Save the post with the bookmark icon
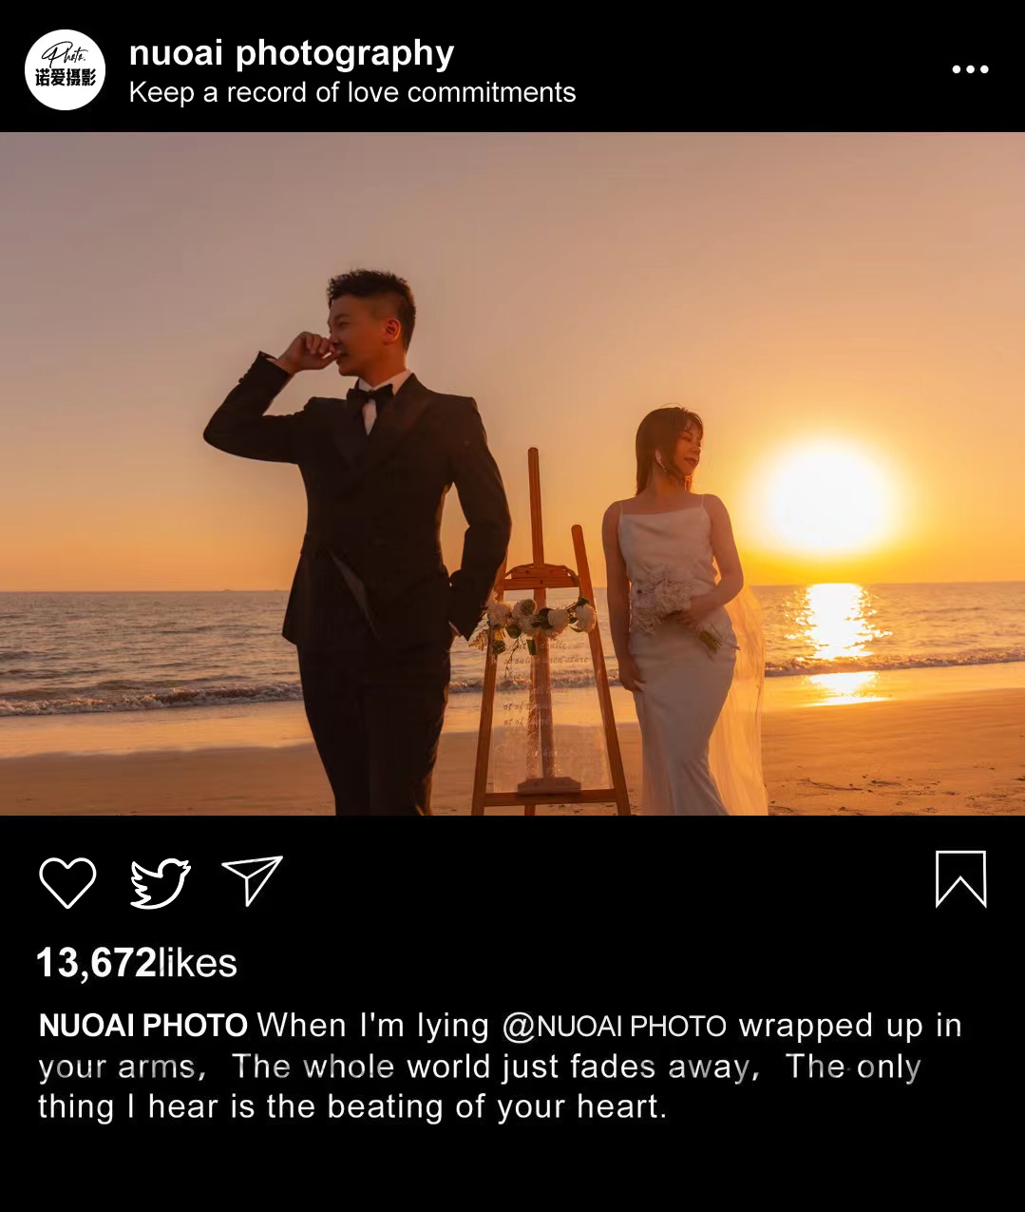This screenshot has height=1212, width=1025. click(x=960, y=878)
